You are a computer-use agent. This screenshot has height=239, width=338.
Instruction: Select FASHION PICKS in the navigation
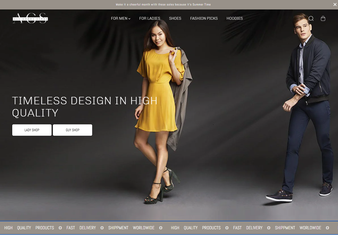[204, 18]
